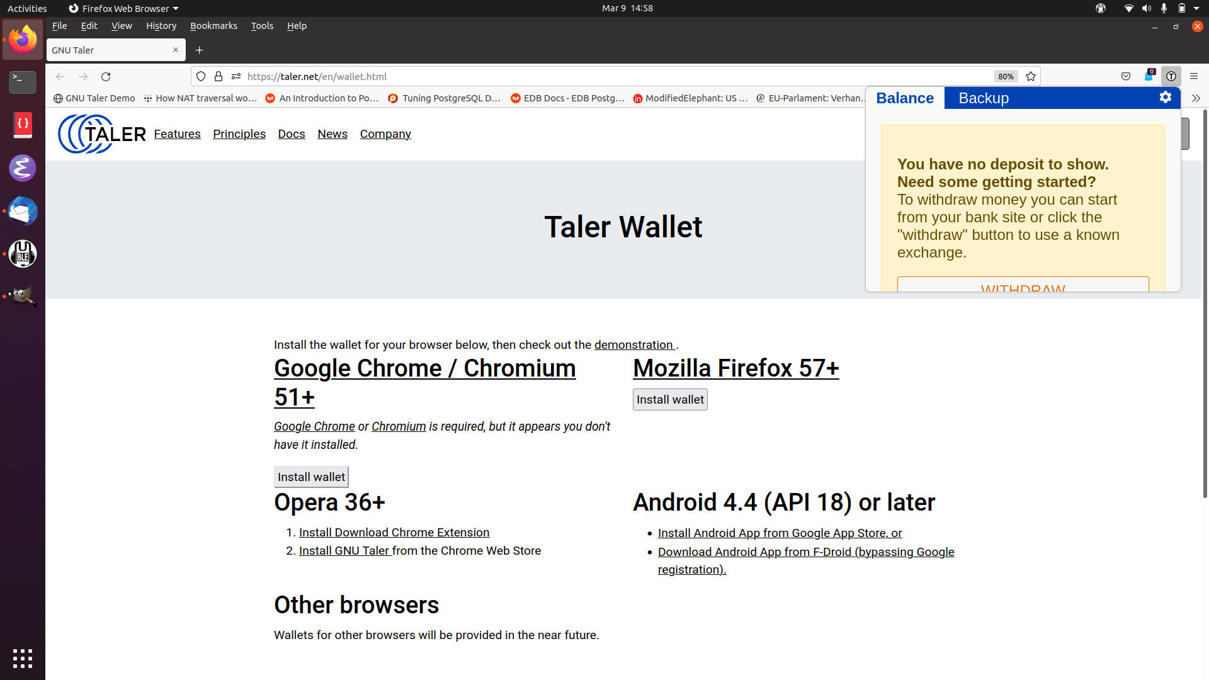Viewport: 1209px width, 680px height.
Task: Open a new browser tab
Action: (x=199, y=50)
